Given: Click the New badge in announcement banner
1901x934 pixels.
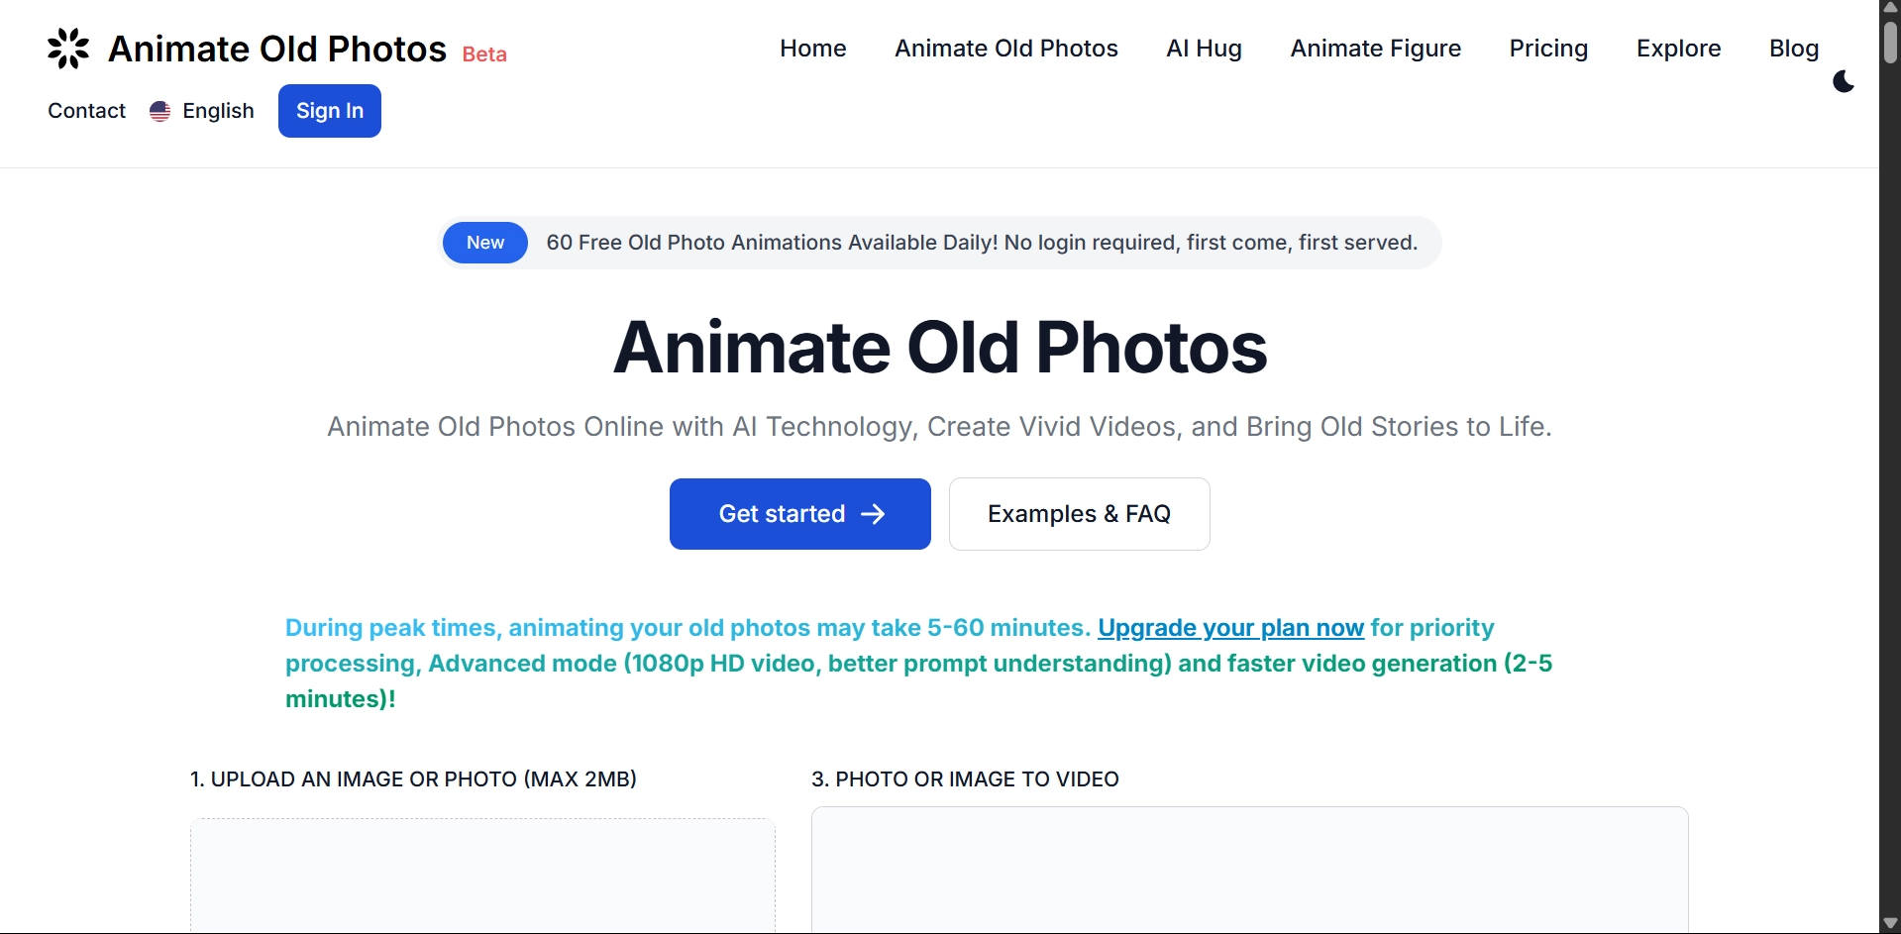Looking at the screenshot, I should point(485,243).
